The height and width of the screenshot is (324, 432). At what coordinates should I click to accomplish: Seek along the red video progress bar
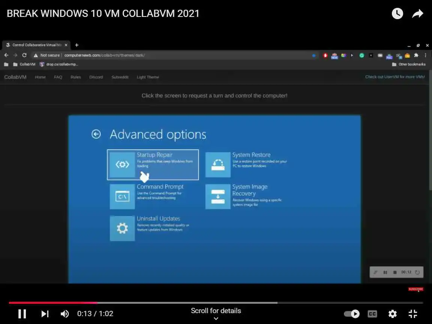[216, 303]
